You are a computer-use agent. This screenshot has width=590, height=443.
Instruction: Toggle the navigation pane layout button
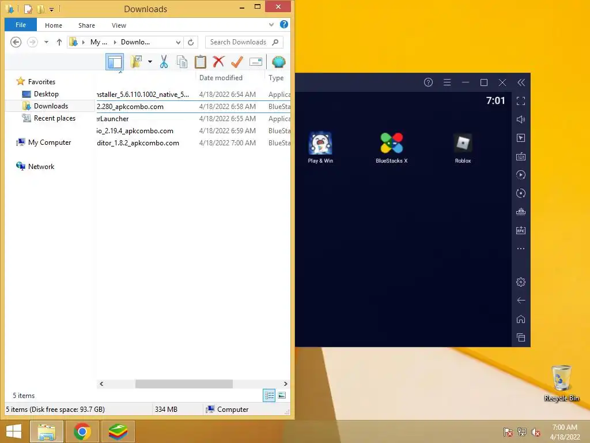(x=115, y=62)
